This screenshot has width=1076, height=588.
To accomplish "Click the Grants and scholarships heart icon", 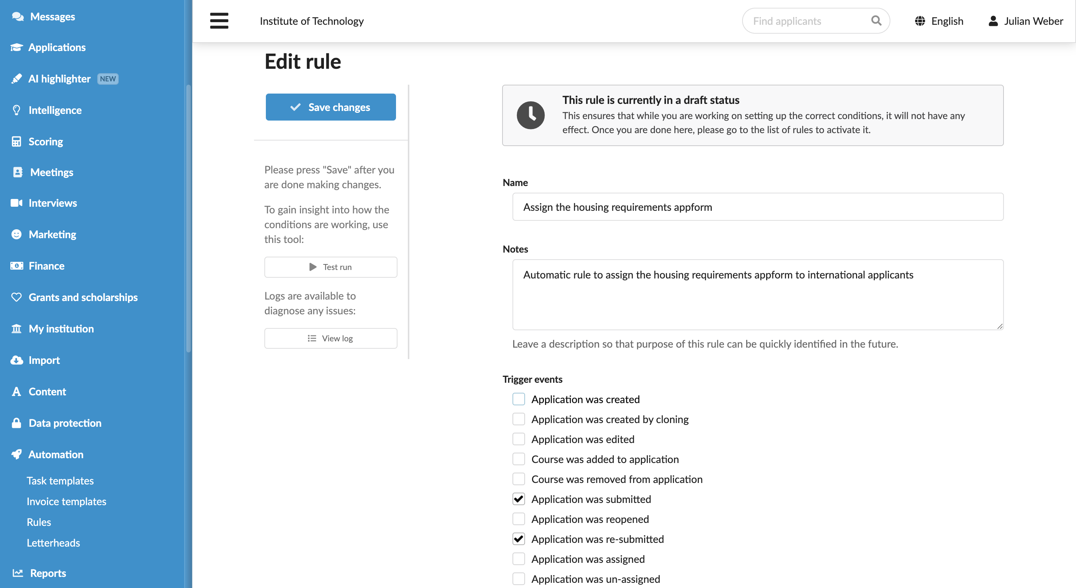I will (16, 297).
